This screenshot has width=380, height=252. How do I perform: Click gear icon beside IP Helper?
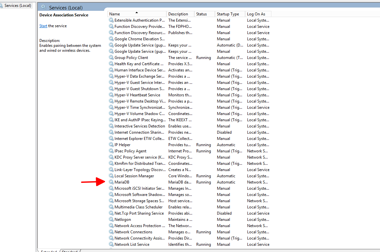pos(111,145)
